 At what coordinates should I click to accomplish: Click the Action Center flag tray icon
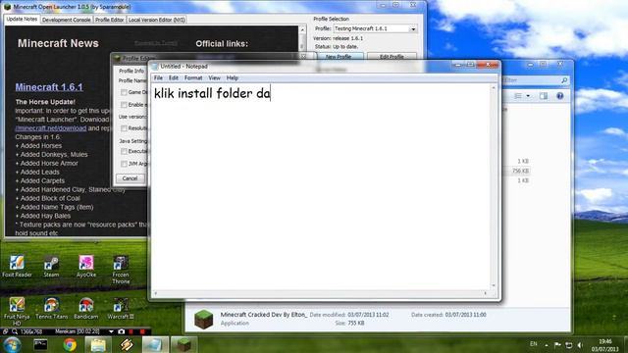click(557, 344)
